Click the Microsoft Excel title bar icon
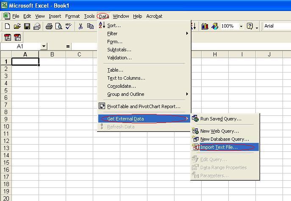This screenshot has height=201, width=291. [x=4, y=5]
